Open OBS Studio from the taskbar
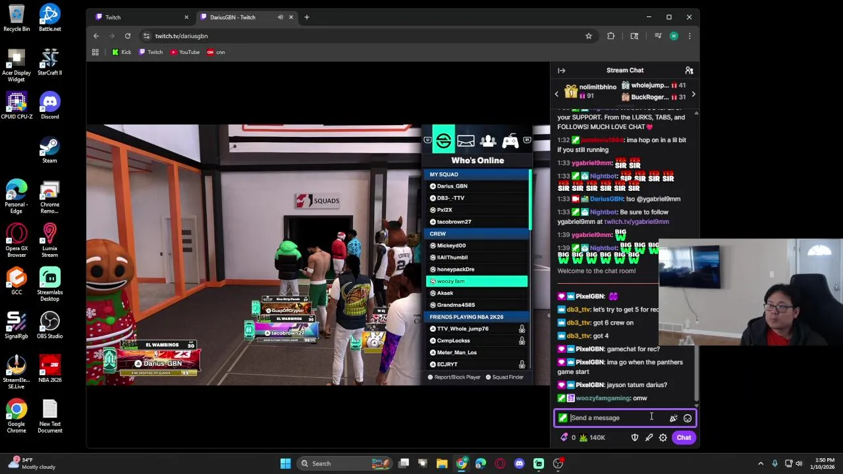 click(558, 463)
